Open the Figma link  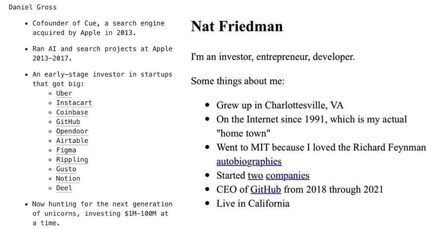[66, 150]
